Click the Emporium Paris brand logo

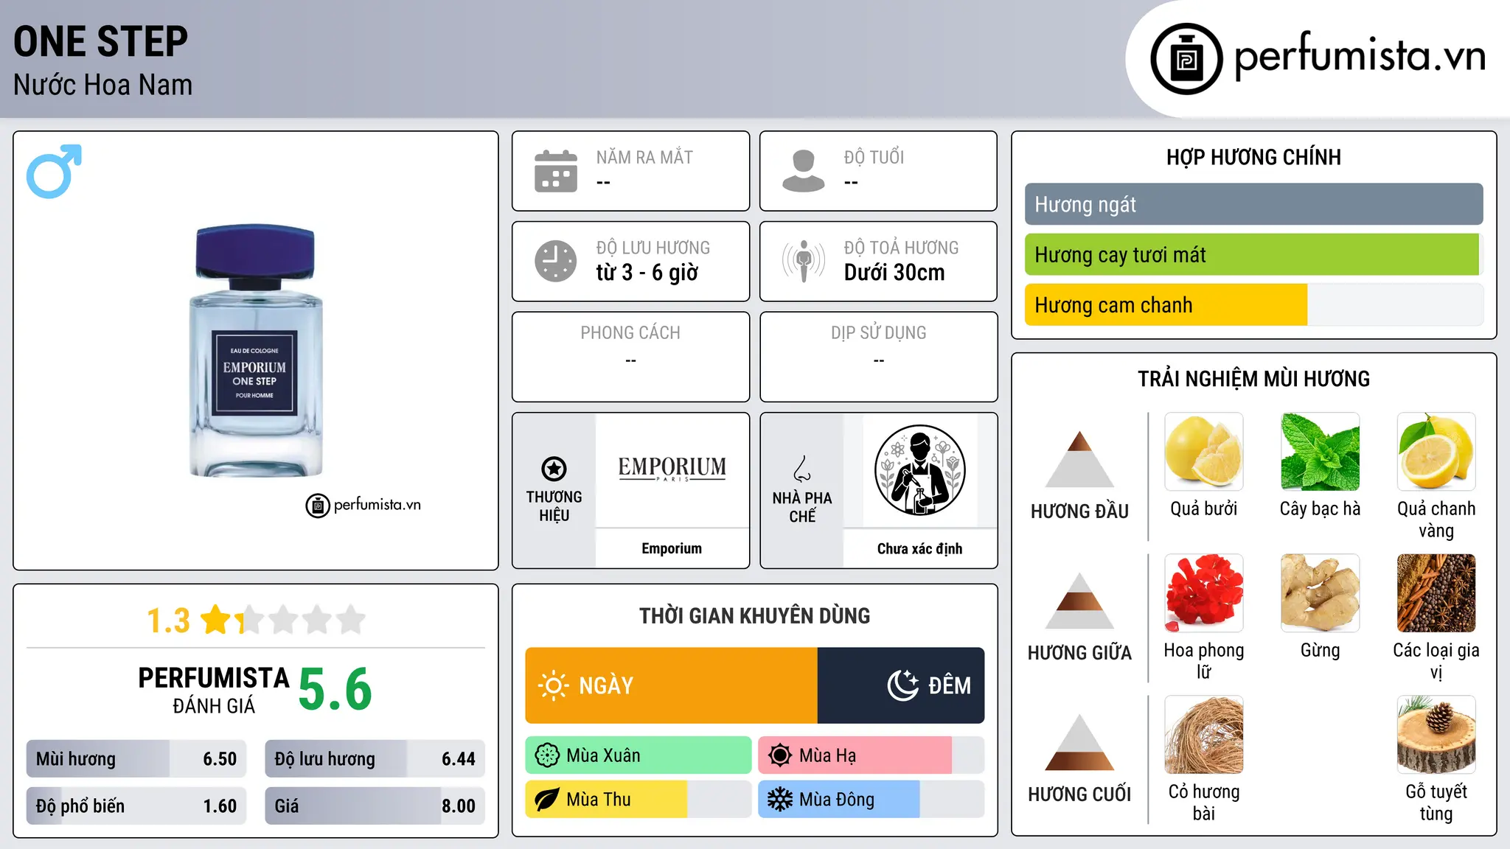[672, 469]
